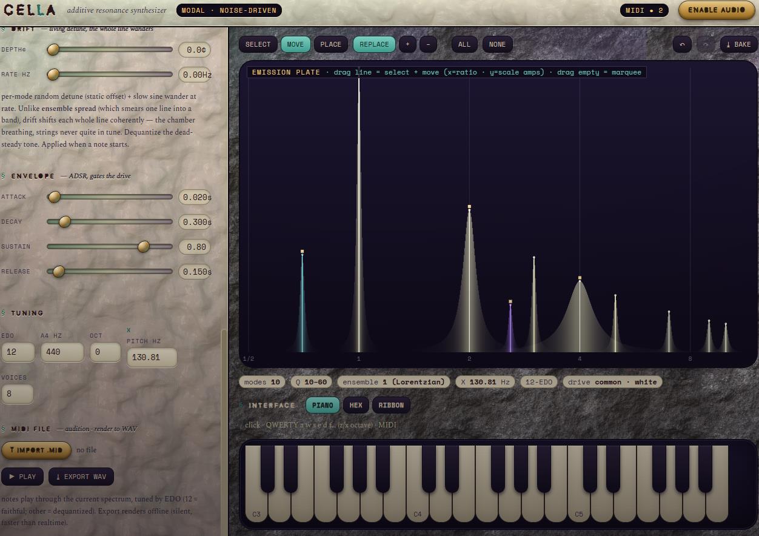Toggle the MOVE tool mode
The image size is (759, 536).
(295, 44)
